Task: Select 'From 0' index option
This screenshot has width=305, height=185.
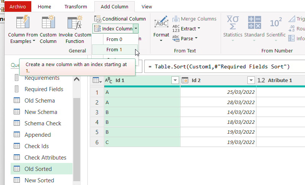Action: click(x=115, y=39)
